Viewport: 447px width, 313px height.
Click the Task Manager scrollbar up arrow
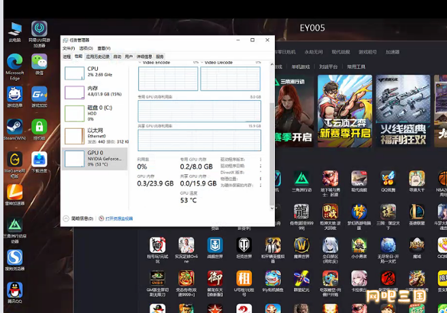pyautogui.click(x=271, y=65)
